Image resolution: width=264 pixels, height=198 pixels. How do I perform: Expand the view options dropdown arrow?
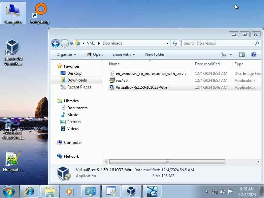click(231, 54)
